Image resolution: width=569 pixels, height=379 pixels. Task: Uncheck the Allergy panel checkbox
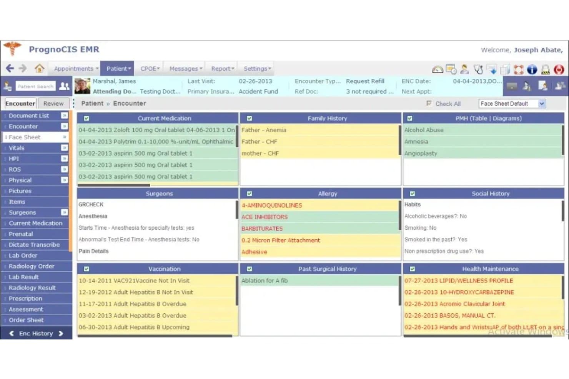click(250, 194)
